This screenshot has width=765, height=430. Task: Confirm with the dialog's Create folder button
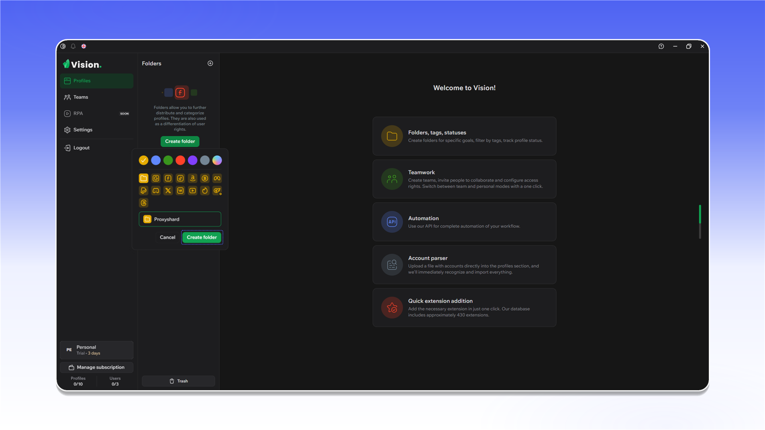pyautogui.click(x=202, y=237)
